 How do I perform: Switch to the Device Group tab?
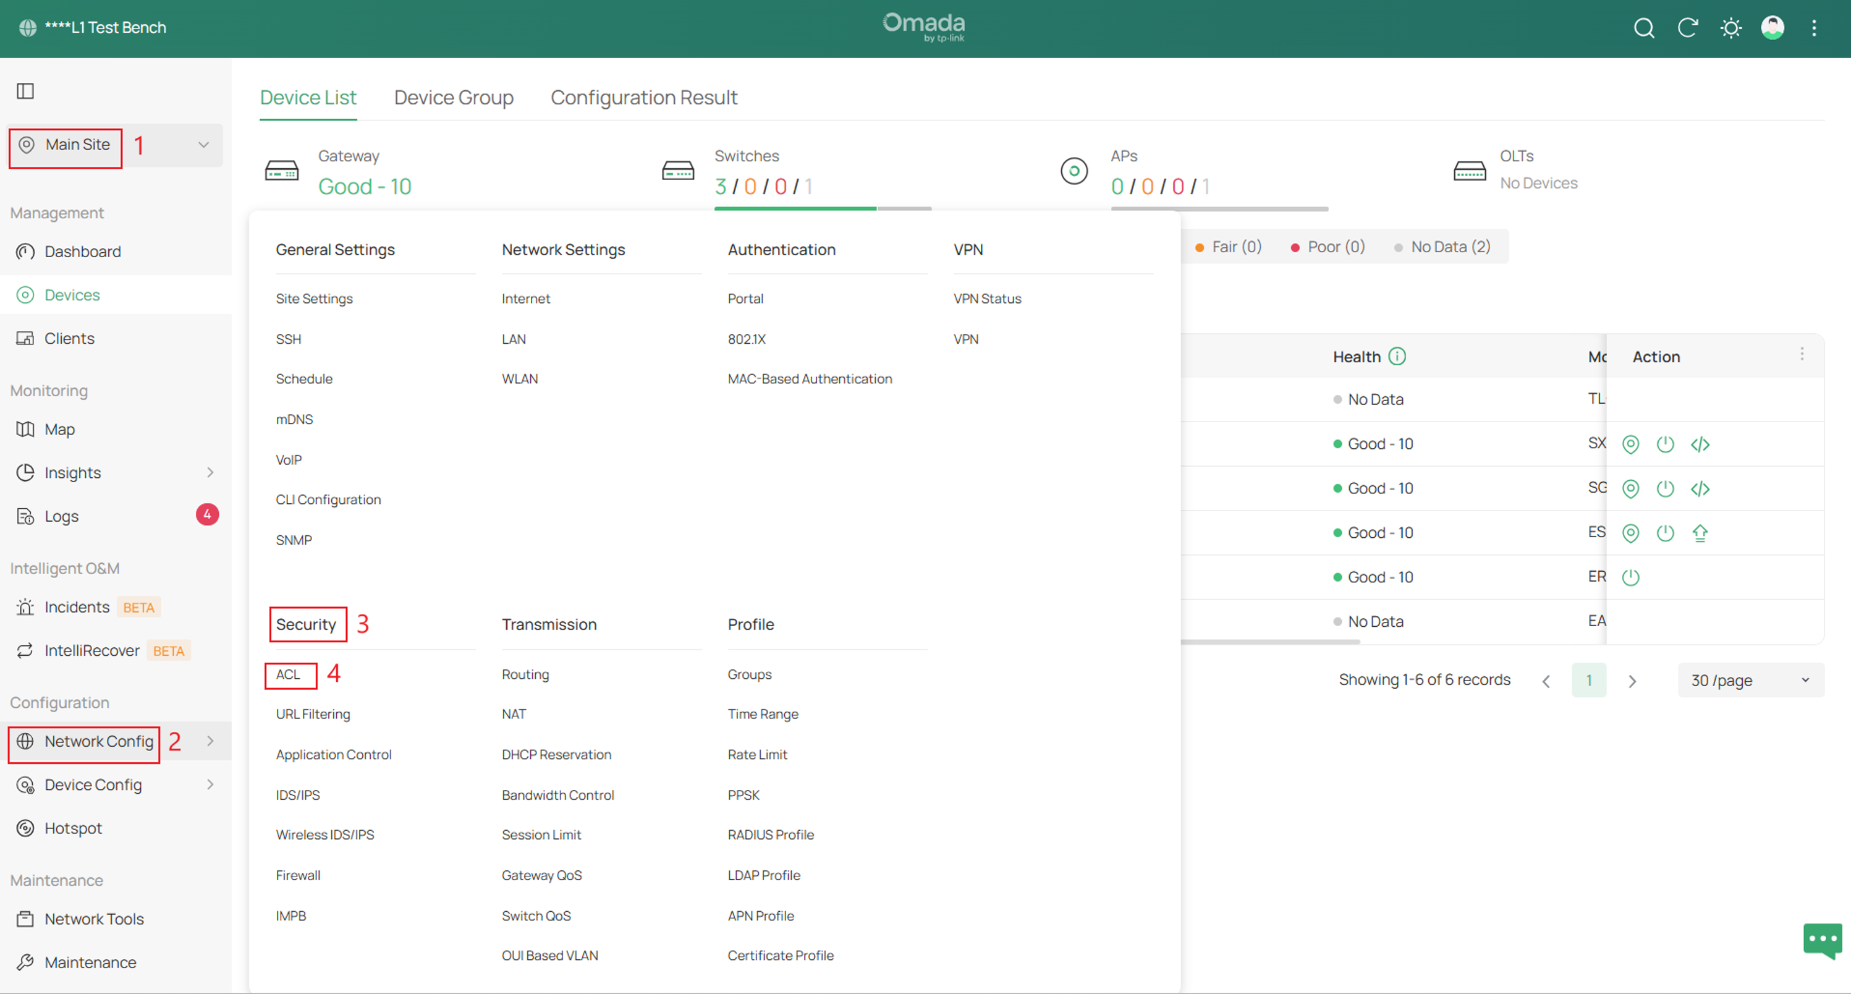454,97
